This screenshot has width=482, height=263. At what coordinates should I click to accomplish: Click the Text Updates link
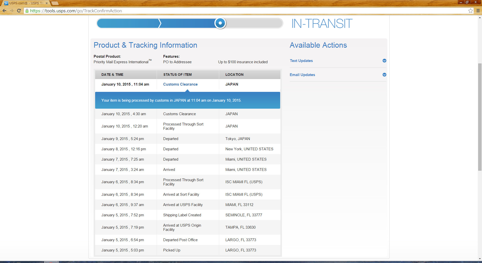pyautogui.click(x=301, y=61)
